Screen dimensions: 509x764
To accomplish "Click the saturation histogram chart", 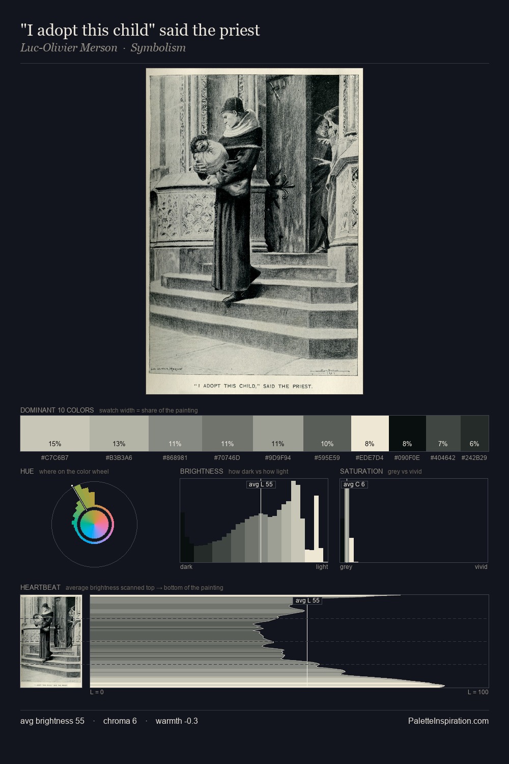I will tap(414, 521).
